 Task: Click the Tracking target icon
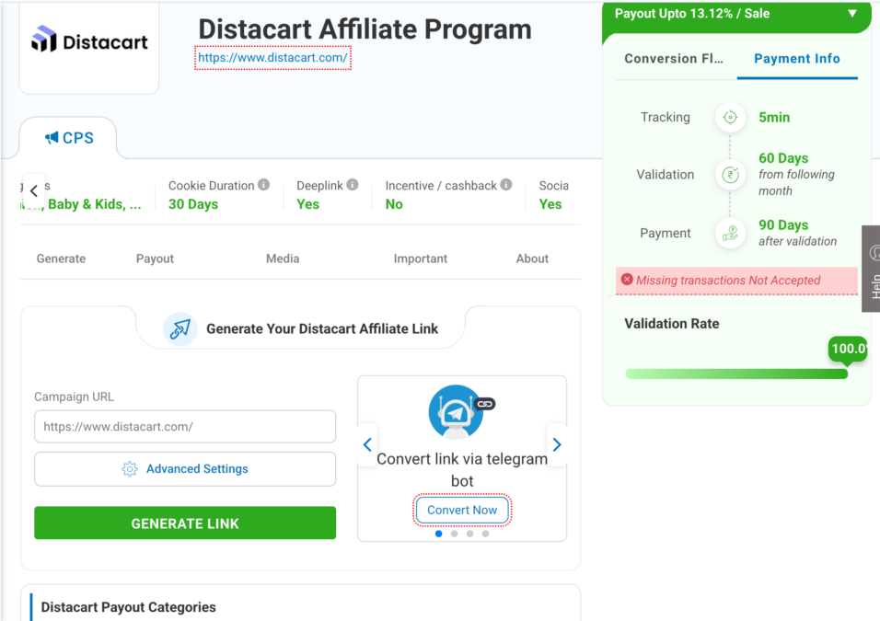click(x=730, y=117)
